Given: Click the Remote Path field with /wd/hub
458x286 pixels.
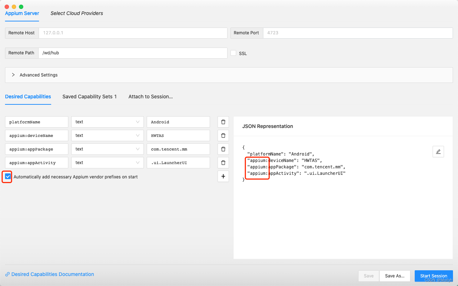Looking at the screenshot, I should coord(133,53).
